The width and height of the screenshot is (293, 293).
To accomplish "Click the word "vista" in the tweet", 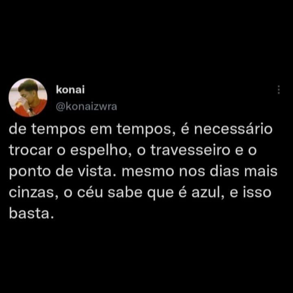I will (x=96, y=172).
